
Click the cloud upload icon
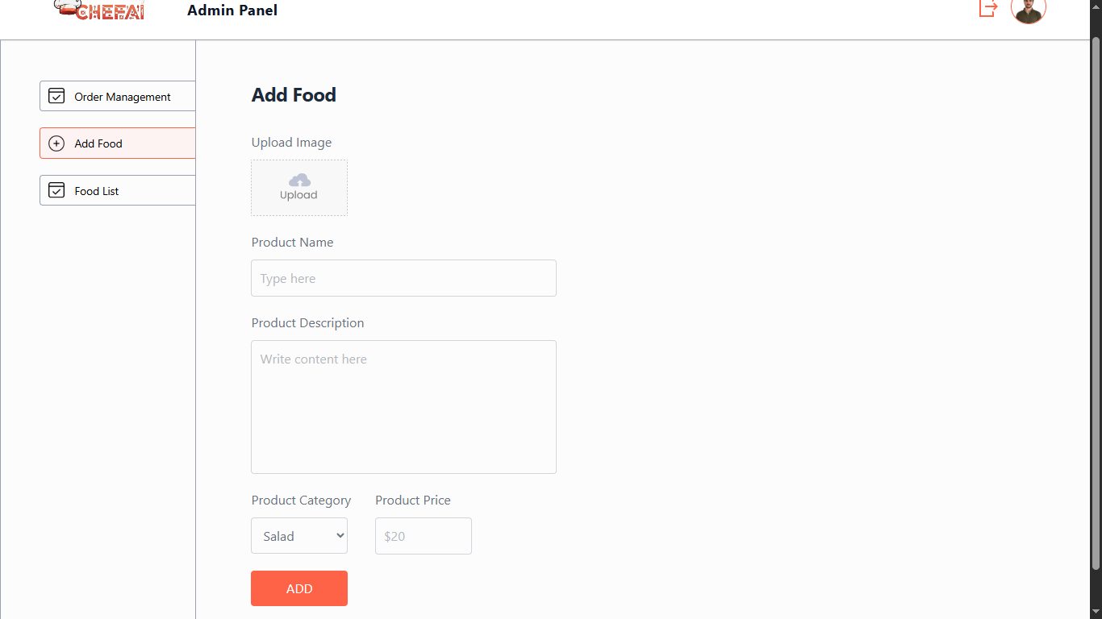299,180
